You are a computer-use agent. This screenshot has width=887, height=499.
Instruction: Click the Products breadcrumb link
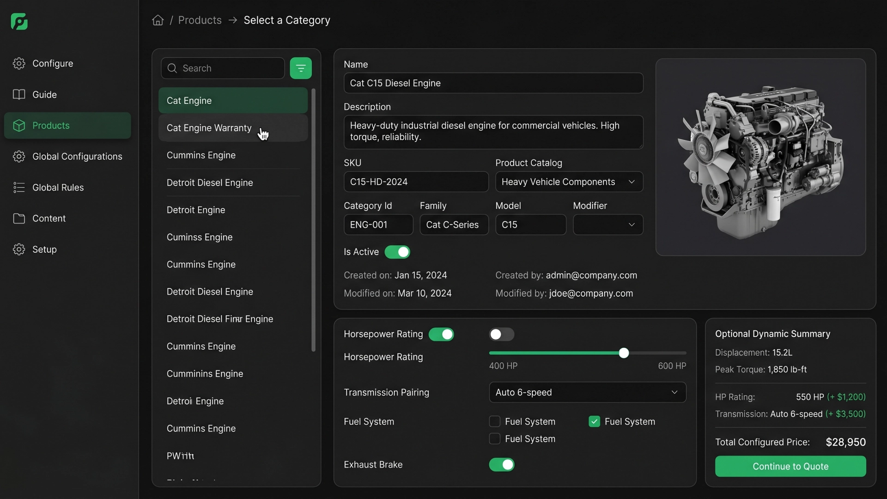200,20
